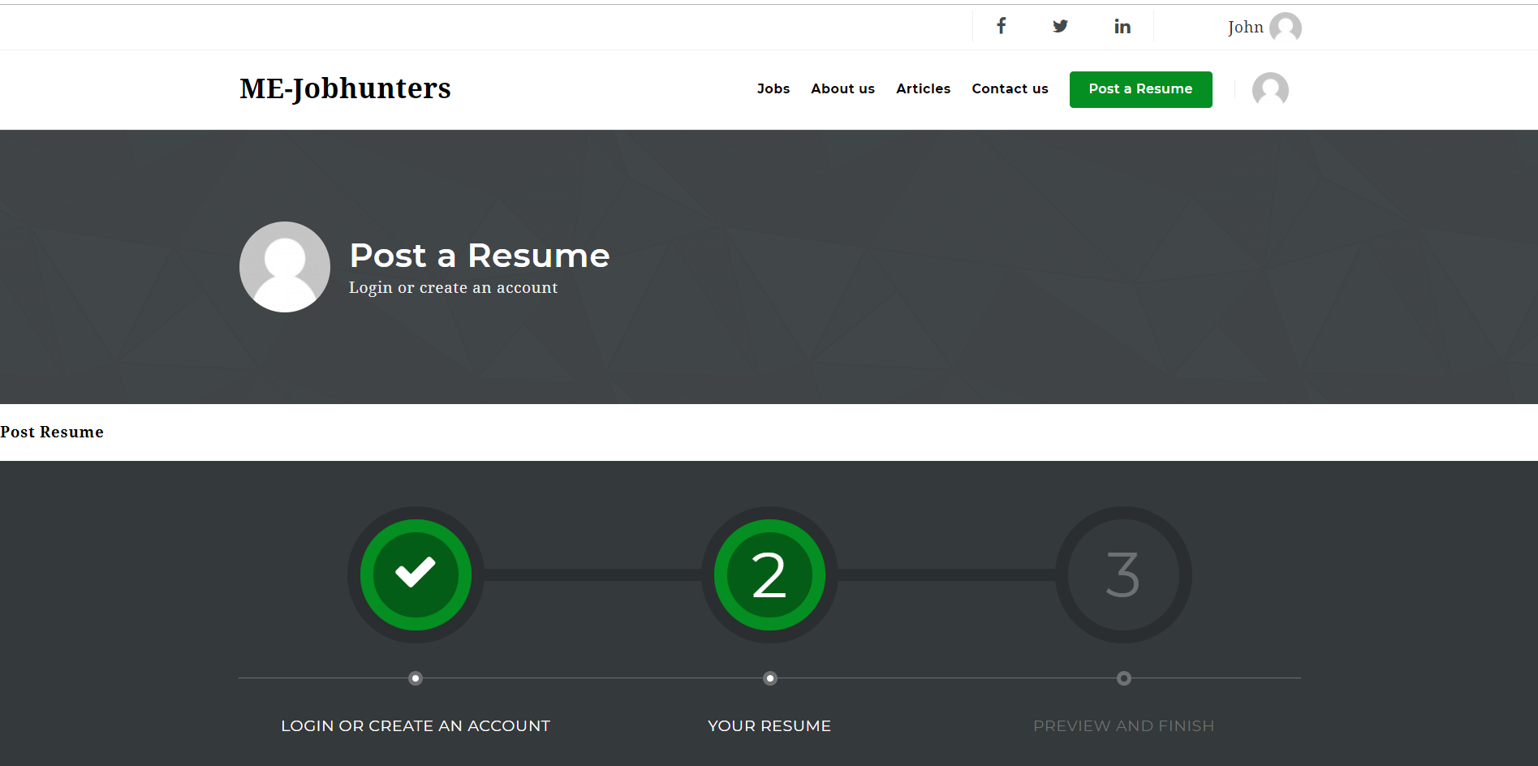Screen dimensions: 1538x766
Task: Open the Jobs menu item
Action: [773, 89]
